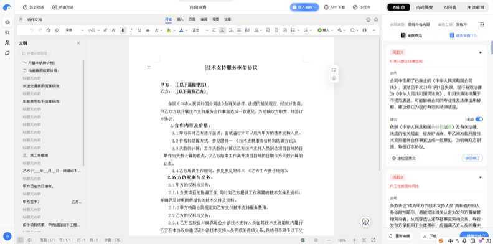Toggle strikethrough formatting
The image size is (493, 244).
(148, 30)
